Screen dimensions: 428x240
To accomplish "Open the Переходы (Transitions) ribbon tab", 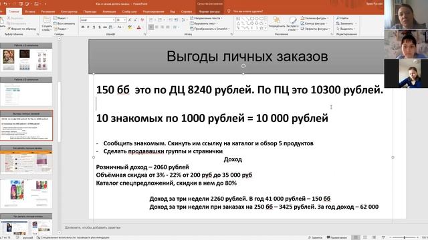I will [90, 11].
